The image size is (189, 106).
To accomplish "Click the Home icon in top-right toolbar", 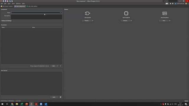I will point(170,4).
